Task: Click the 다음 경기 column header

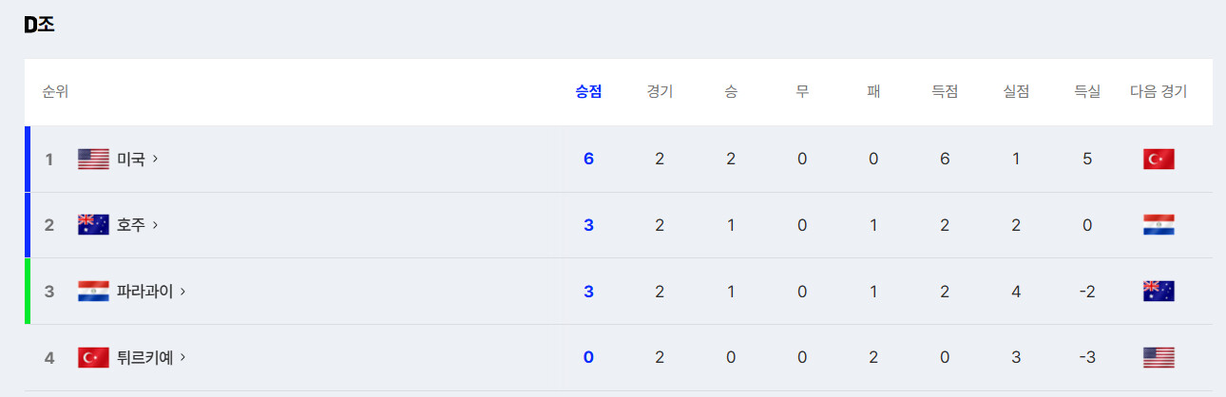Action: 1159,92
